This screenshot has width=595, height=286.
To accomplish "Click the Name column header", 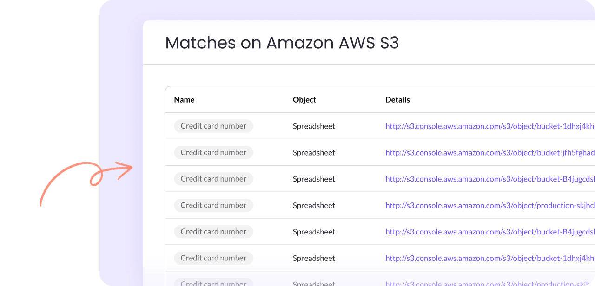I will pyautogui.click(x=184, y=100).
